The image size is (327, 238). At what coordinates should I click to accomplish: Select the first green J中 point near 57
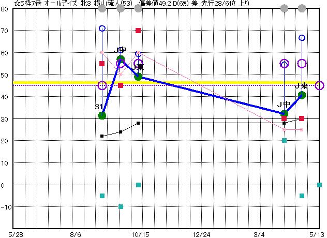121,59
